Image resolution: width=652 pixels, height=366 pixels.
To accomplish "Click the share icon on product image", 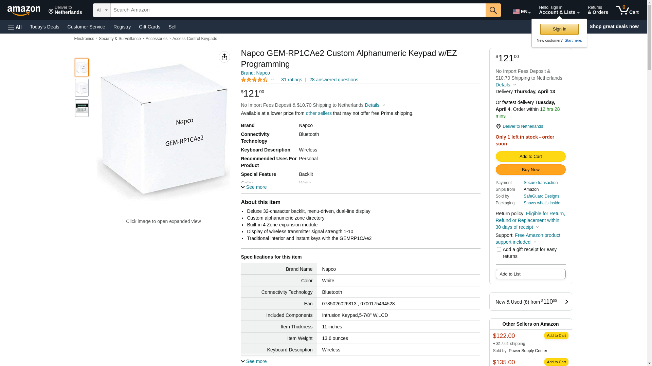I will 224,57.
